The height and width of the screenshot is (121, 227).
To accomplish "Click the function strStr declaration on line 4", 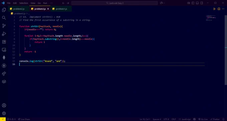I will tap(41, 26).
